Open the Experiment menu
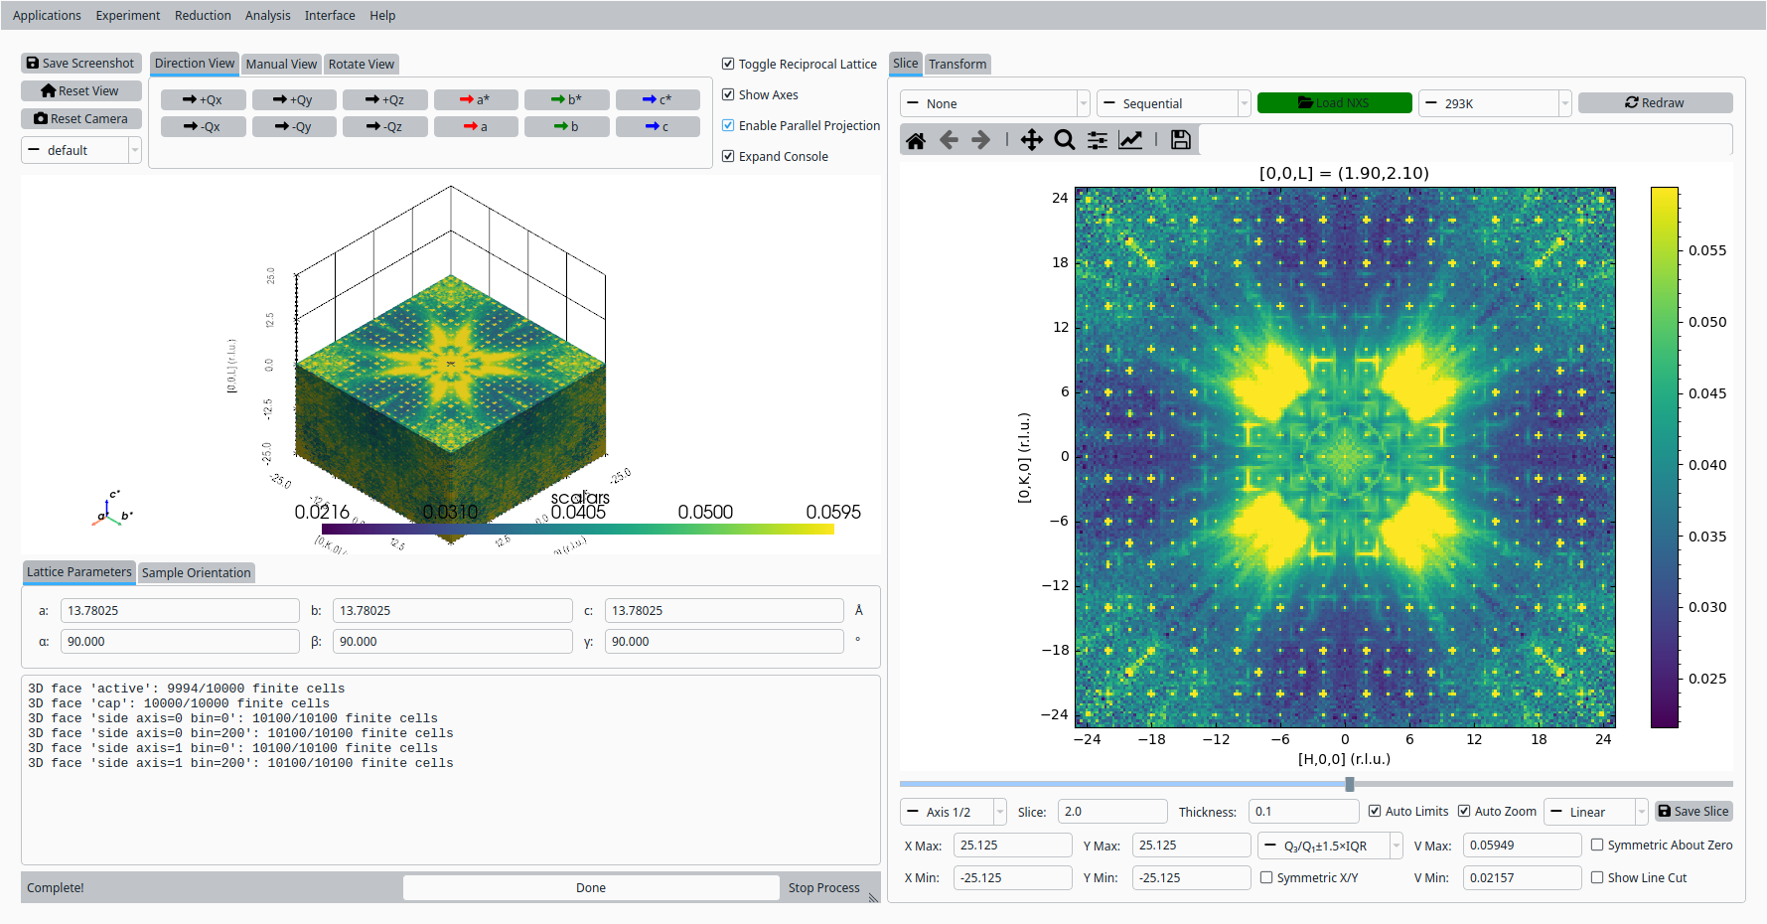Image resolution: width=1767 pixels, height=924 pixels. click(x=128, y=15)
